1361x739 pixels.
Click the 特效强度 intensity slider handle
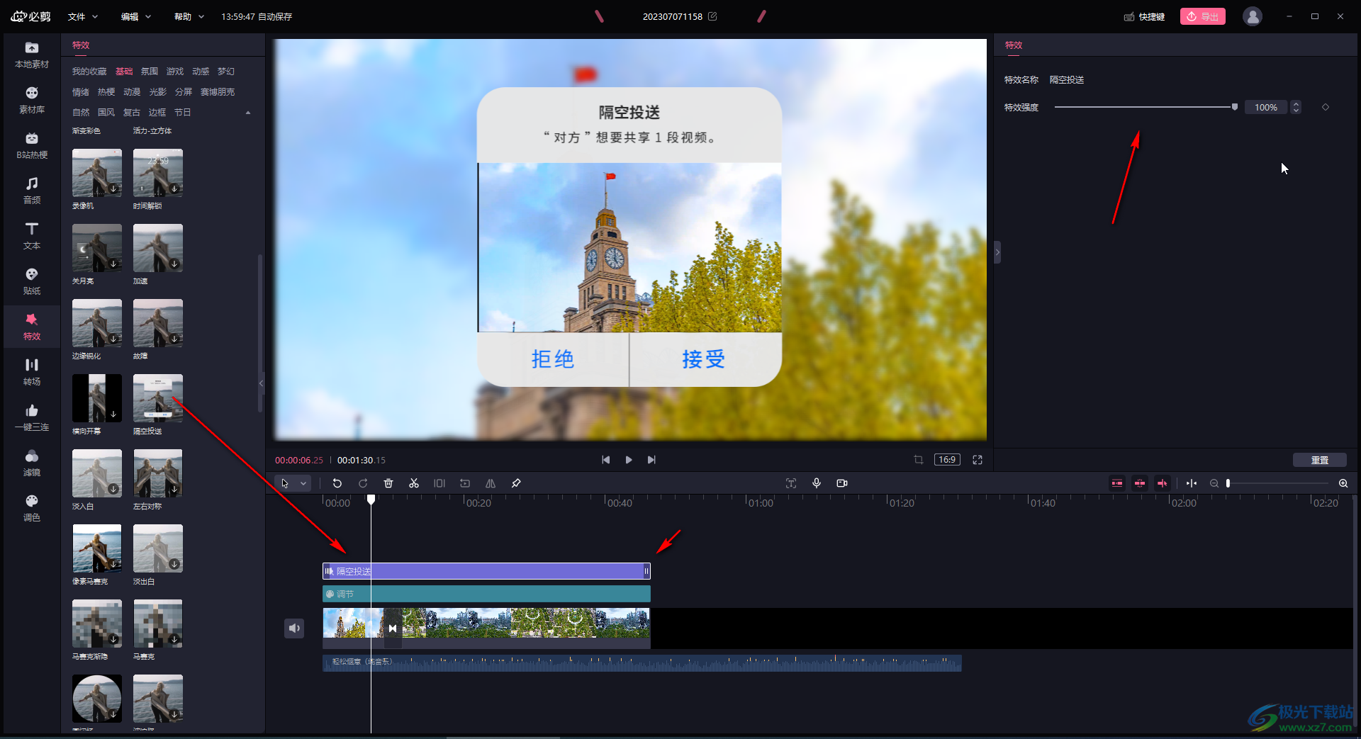click(x=1235, y=107)
